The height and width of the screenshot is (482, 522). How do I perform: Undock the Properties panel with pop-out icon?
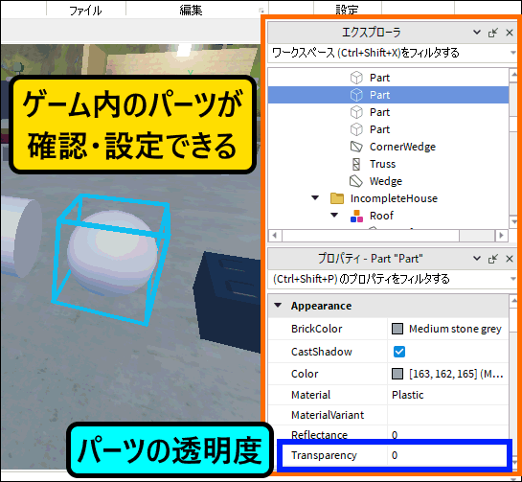click(x=492, y=259)
